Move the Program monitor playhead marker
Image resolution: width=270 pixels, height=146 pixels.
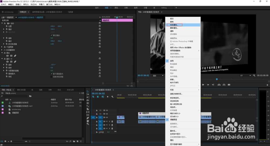click(x=217, y=79)
